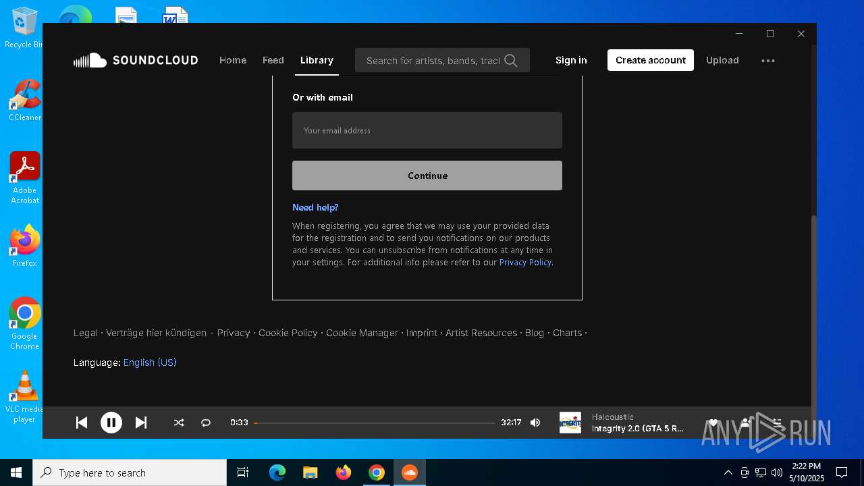Skip to previous track
The image size is (864, 486).
click(x=82, y=423)
